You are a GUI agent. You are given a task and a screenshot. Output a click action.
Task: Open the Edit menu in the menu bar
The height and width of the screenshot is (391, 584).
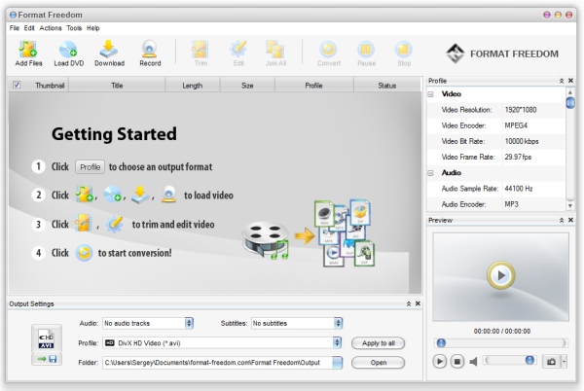(29, 28)
